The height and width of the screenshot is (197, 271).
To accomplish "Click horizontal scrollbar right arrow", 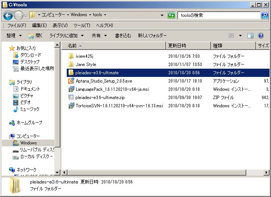I will point(267,172).
